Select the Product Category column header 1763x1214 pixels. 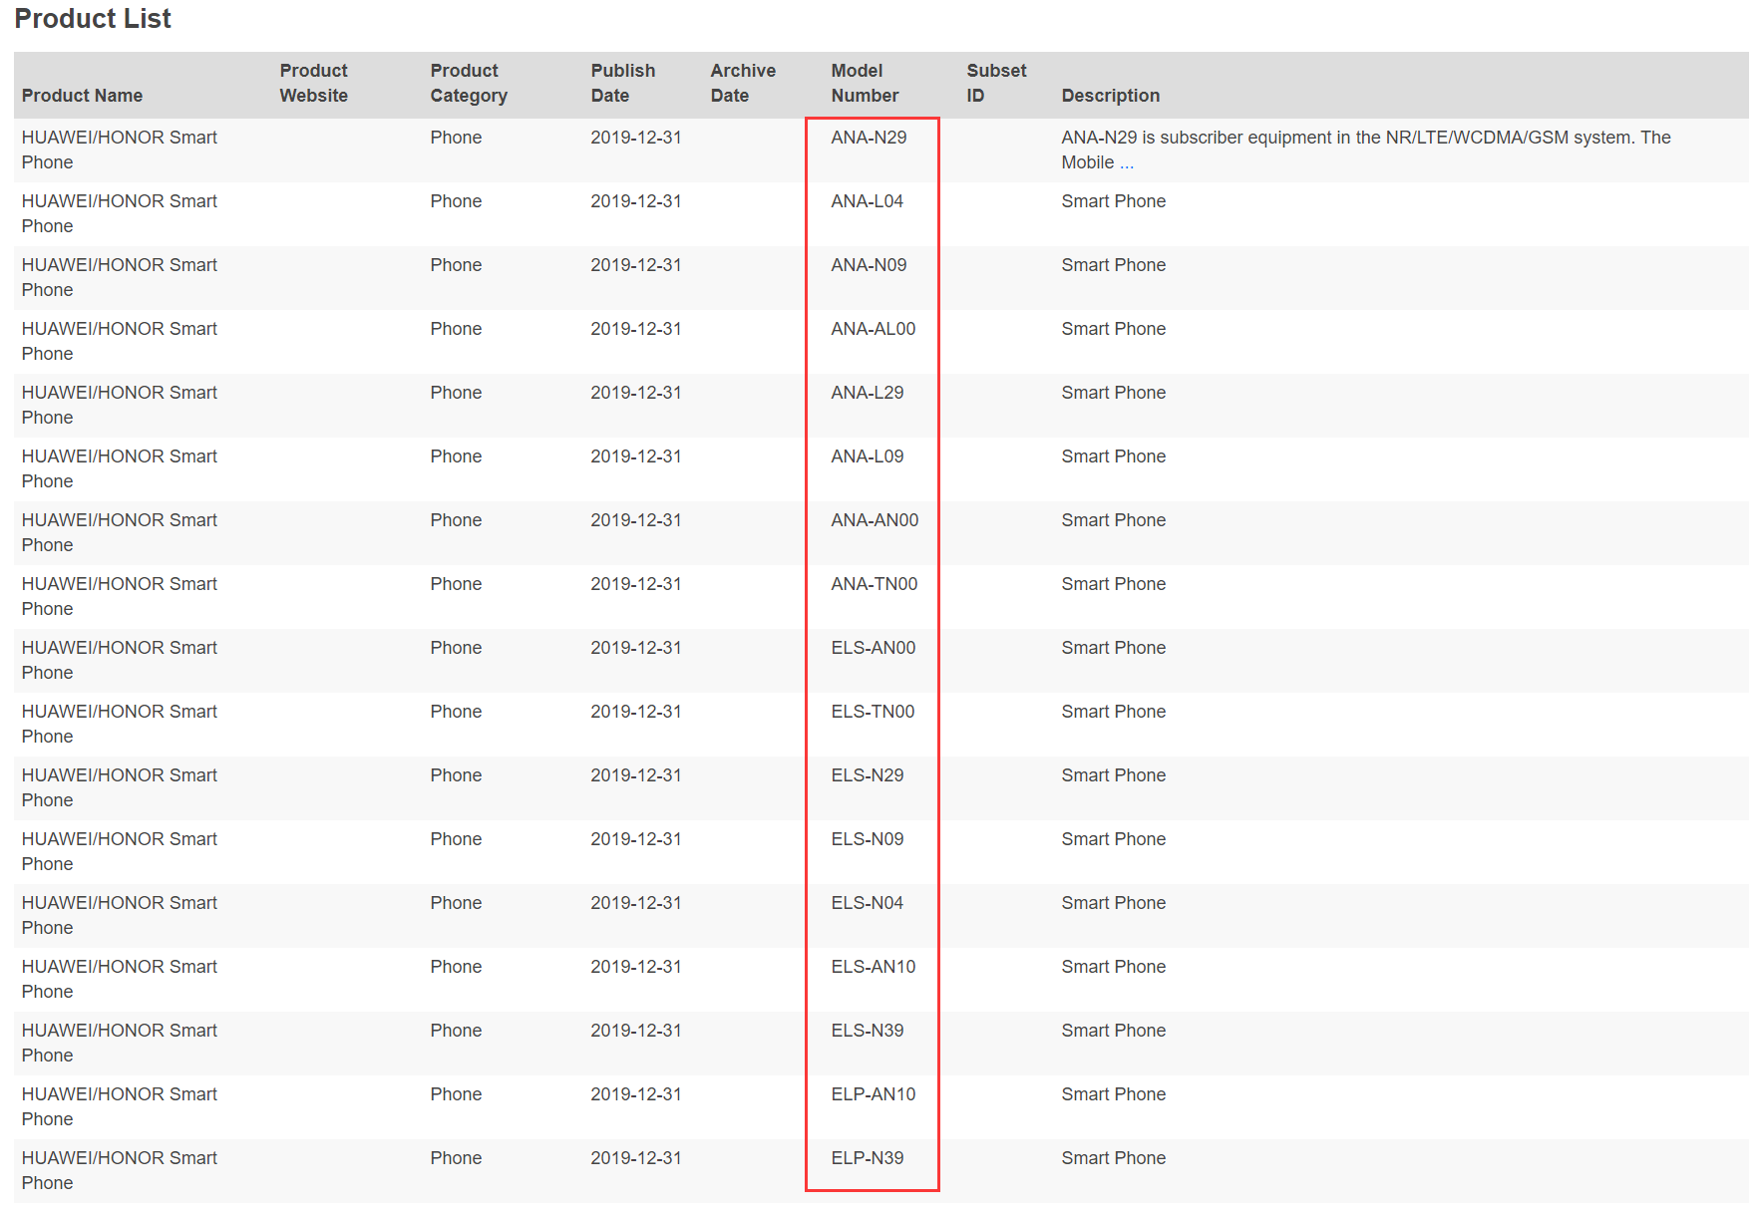coord(468,84)
